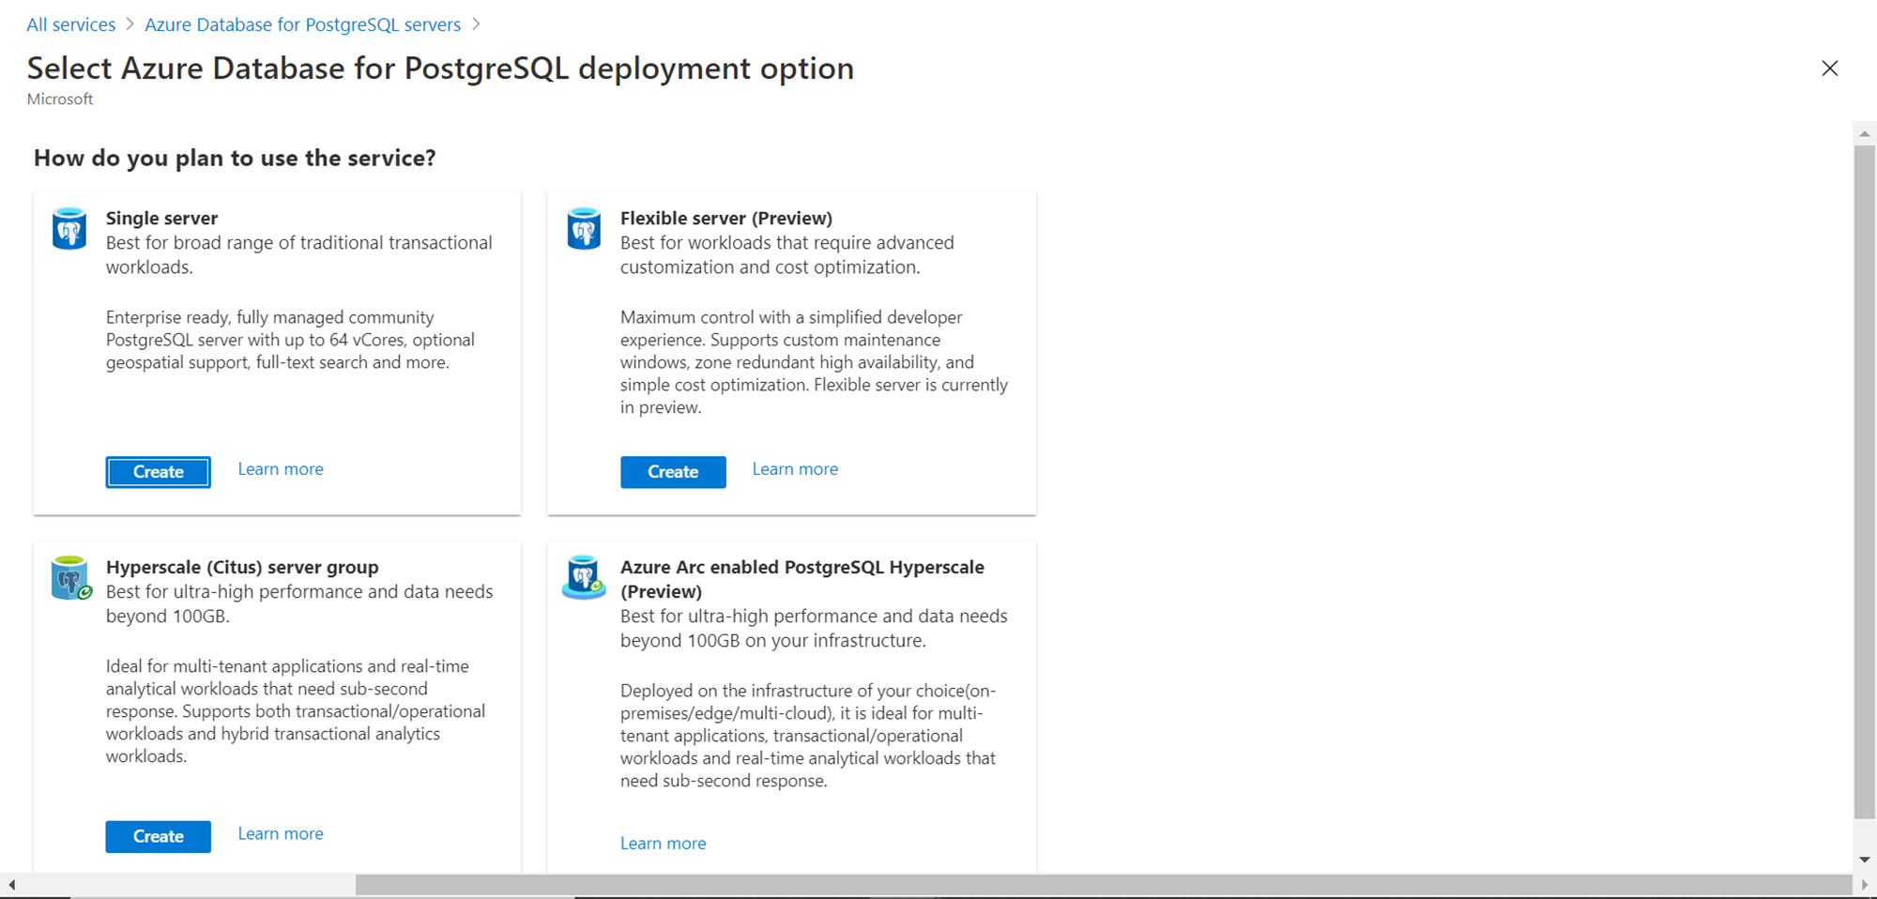
Task: Click the horizontal scrollbar left arrow
Action: [11, 885]
